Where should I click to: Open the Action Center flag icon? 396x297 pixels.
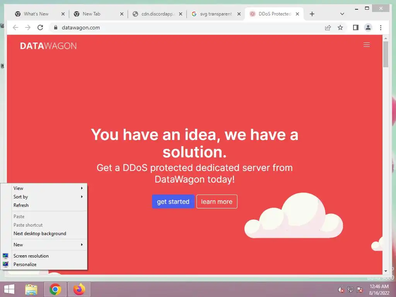(360, 290)
